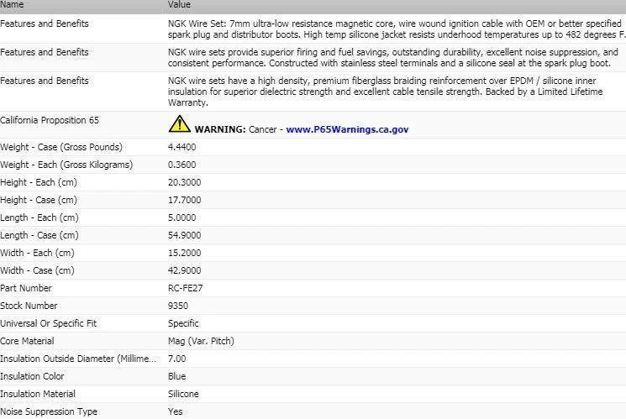Click the Name column header
Viewport: 626px width, 419px height.
pos(12,5)
